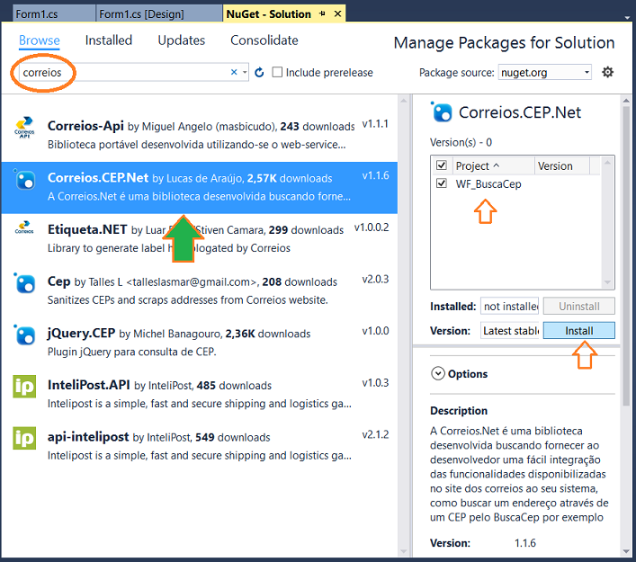Open the Form1.cs [Design] tab

coord(158,13)
